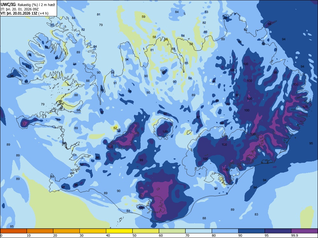Click the '10' legend tick label
This screenshot has width=318, height=238.
[x=29, y=235]
